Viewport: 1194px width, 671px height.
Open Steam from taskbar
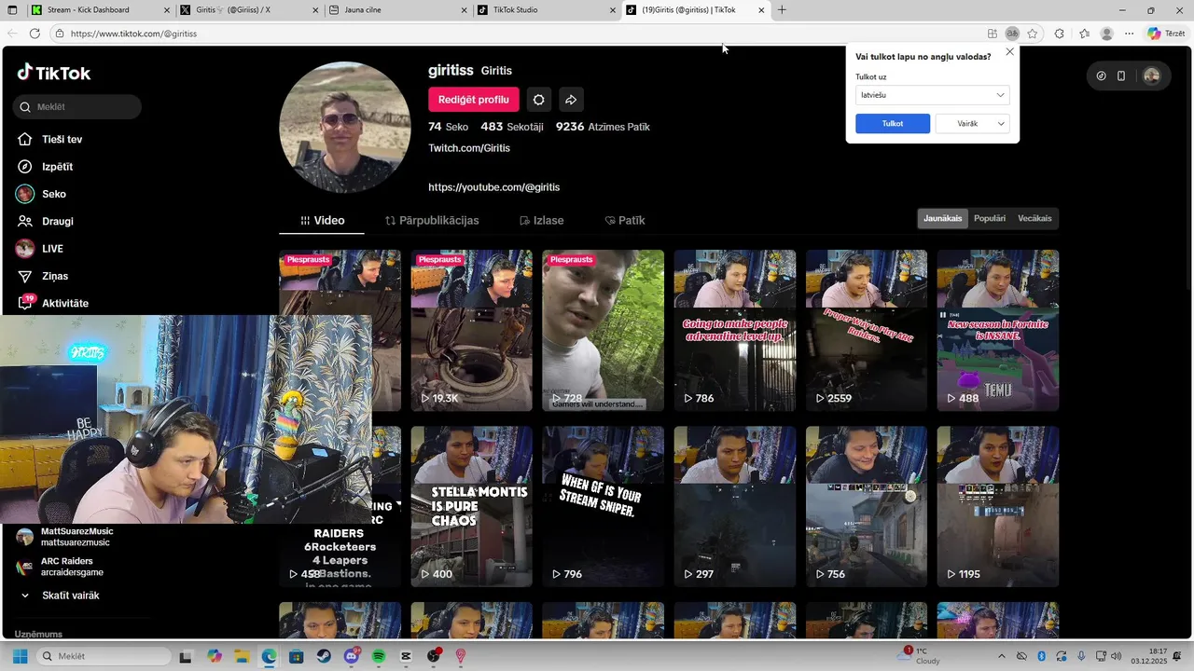click(x=324, y=656)
